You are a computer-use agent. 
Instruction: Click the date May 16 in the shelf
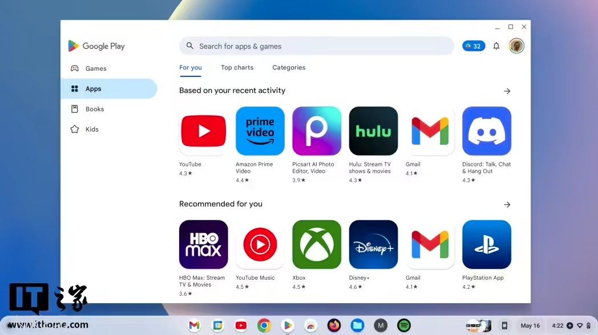coord(530,325)
